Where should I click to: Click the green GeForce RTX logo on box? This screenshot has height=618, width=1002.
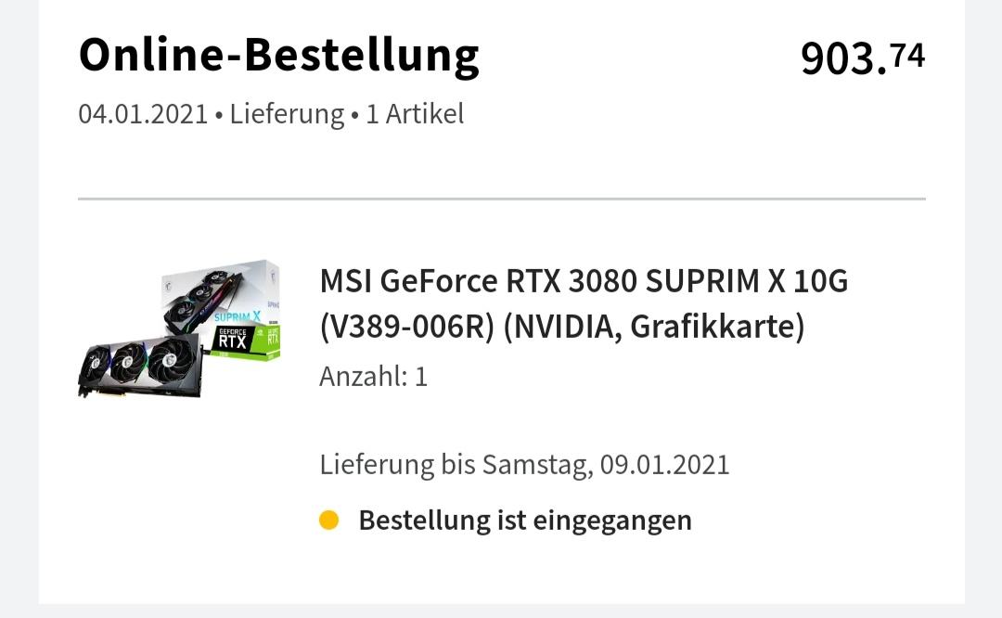(246, 341)
